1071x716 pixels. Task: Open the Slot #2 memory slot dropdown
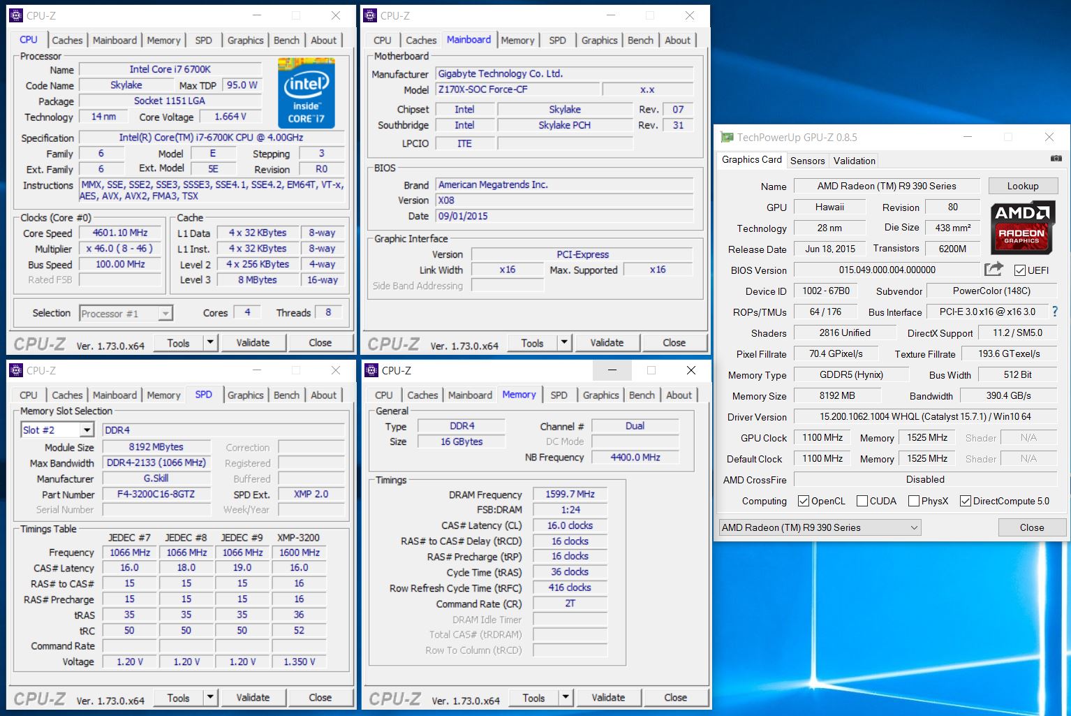(57, 430)
